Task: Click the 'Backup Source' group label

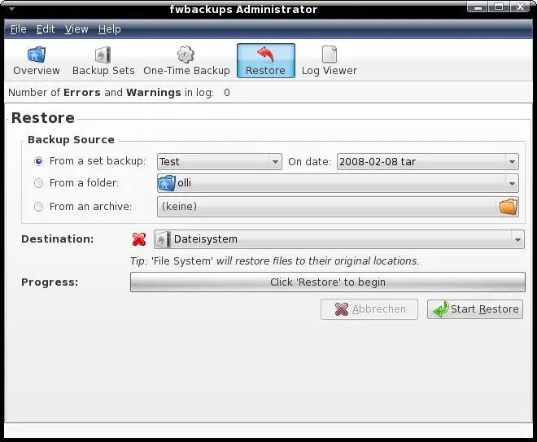Action: (x=71, y=140)
